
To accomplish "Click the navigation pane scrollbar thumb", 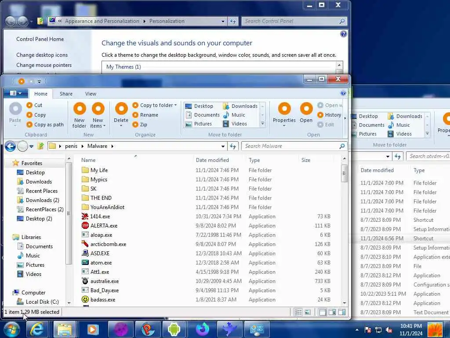I will (69, 213).
